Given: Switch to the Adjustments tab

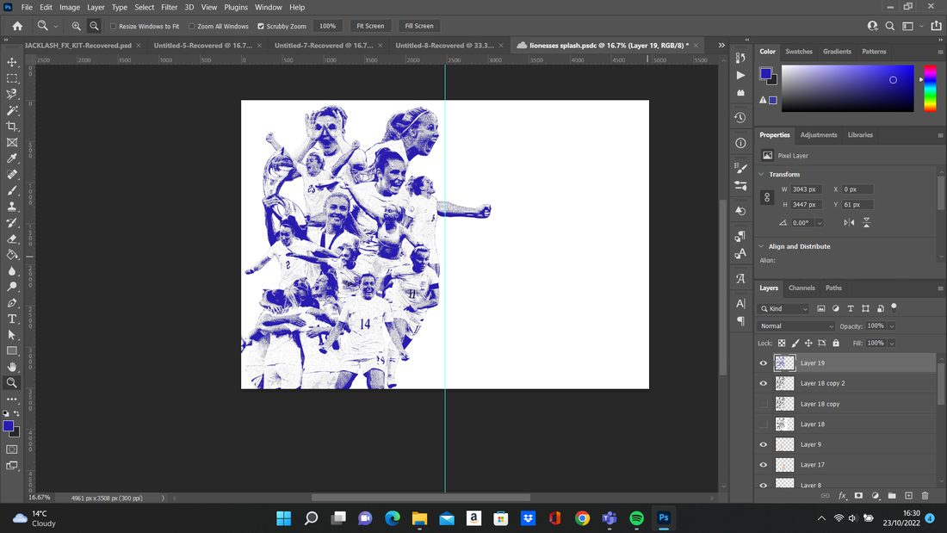Looking at the screenshot, I should 819,135.
